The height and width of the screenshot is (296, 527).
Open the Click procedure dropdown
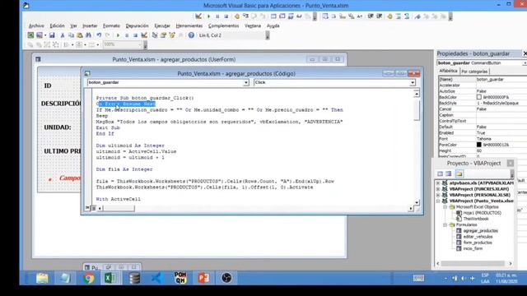(x=413, y=82)
